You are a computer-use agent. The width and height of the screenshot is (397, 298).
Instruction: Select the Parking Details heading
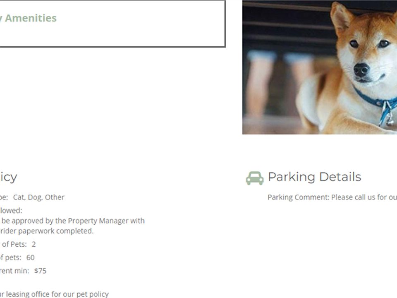314,177
